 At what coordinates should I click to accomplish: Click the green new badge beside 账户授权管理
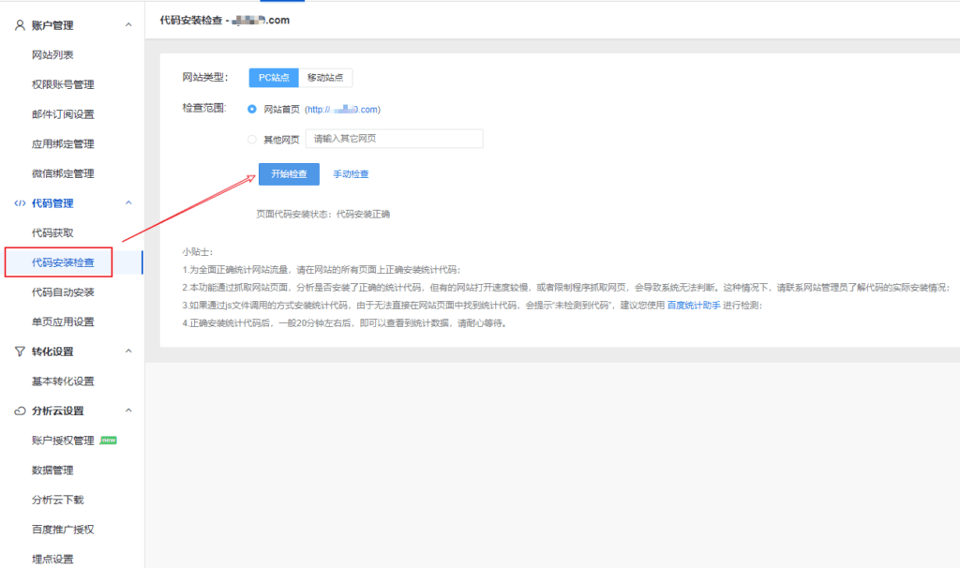tap(109, 441)
